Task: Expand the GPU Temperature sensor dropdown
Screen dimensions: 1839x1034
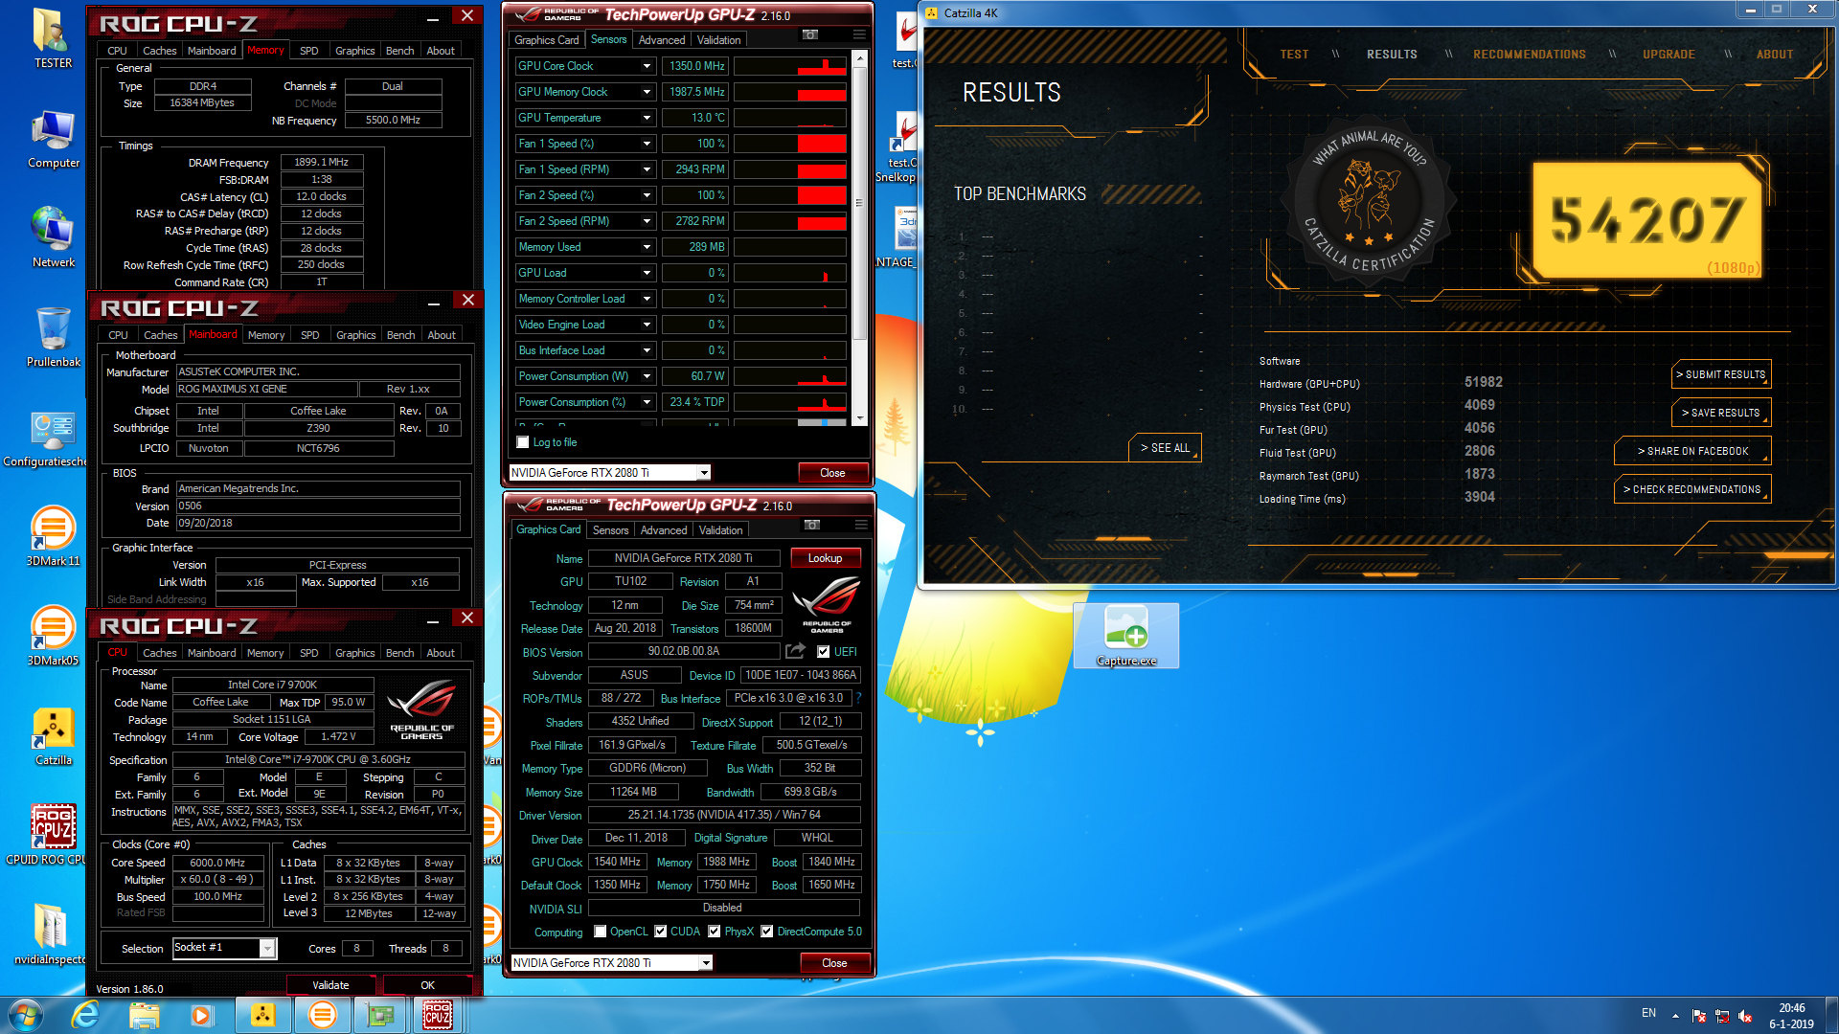Action: (x=647, y=118)
